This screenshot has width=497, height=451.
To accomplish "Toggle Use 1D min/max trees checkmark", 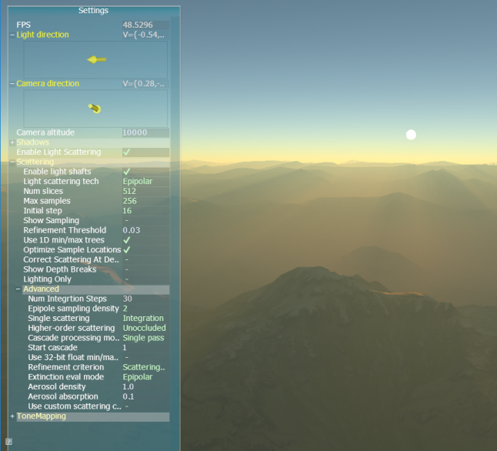I will 127,240.
